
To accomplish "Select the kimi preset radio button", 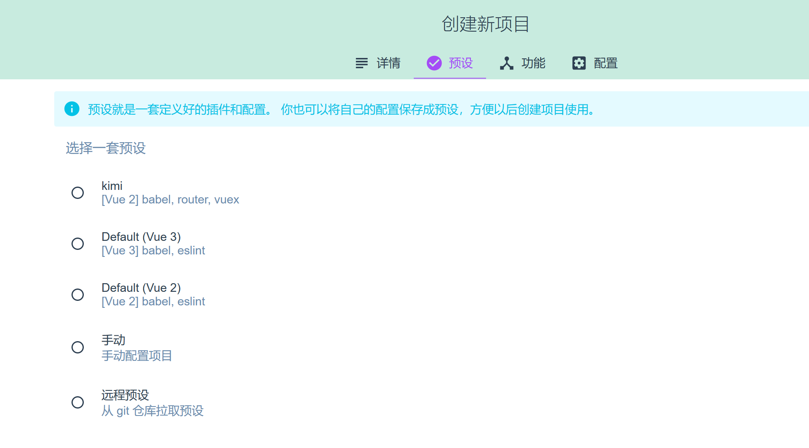I will coord(78,193).
